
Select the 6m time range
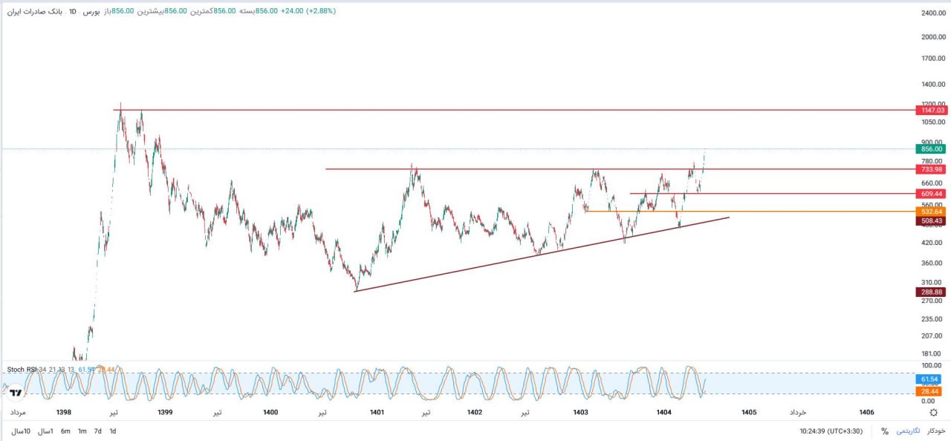click(x=65, y=431)
